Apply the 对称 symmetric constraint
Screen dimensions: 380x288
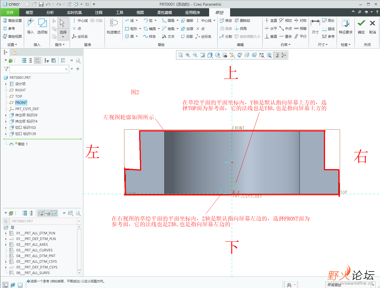click(x=300, y=20)
